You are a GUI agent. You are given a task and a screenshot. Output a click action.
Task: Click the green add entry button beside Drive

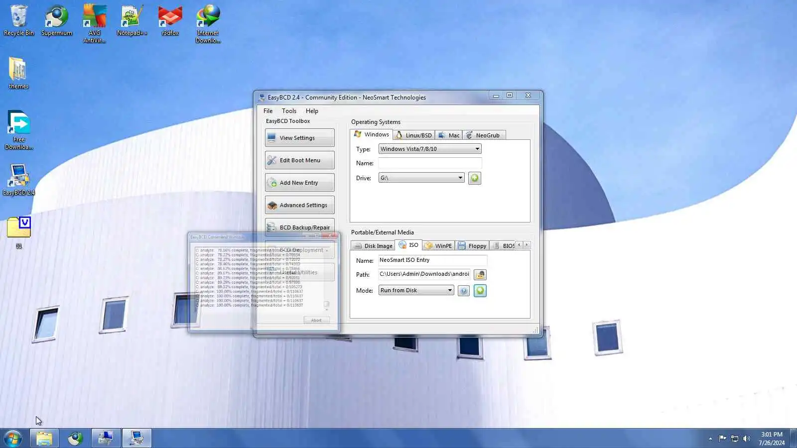tap(475, 178)
